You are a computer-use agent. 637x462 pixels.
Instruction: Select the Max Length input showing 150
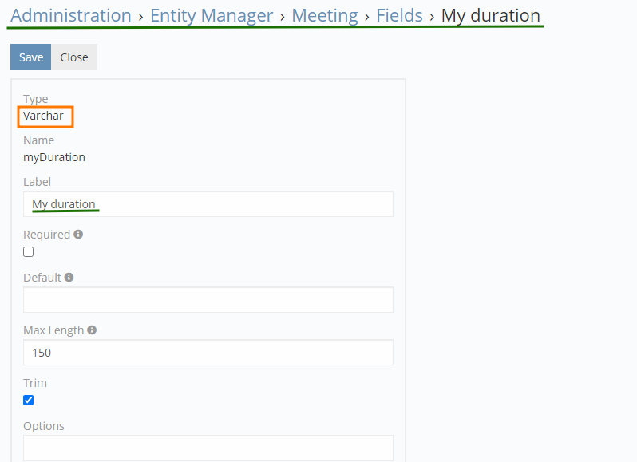208,353
